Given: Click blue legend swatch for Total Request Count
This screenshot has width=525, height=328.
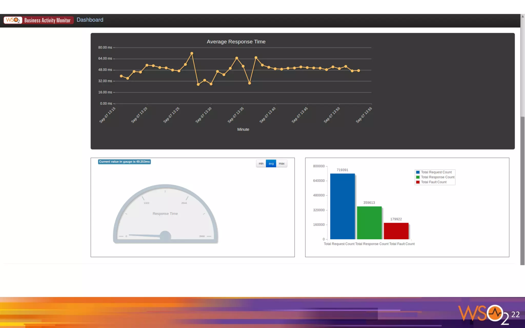Looking at the screenshot, I should [418, 172].
